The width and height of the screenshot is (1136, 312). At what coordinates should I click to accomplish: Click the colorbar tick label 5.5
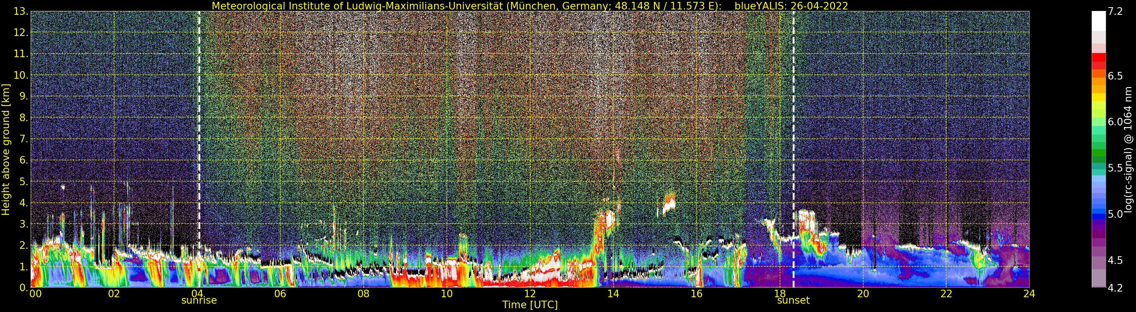click(x=1115, y=168)
